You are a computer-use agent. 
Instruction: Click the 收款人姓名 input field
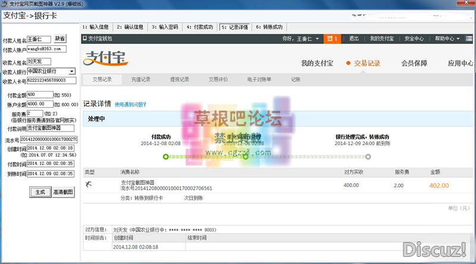39,62
